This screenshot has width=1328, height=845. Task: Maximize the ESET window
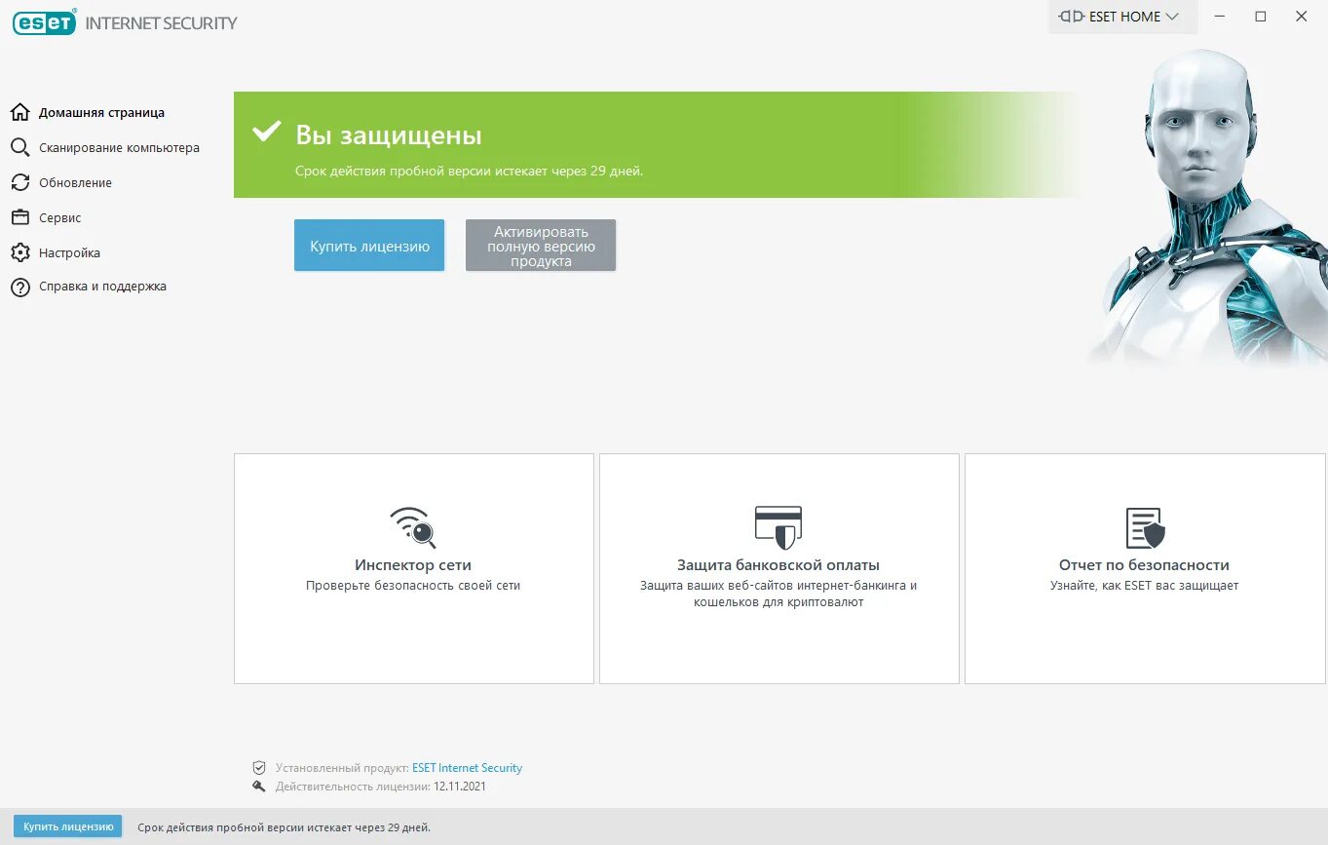pos(1261,17)
